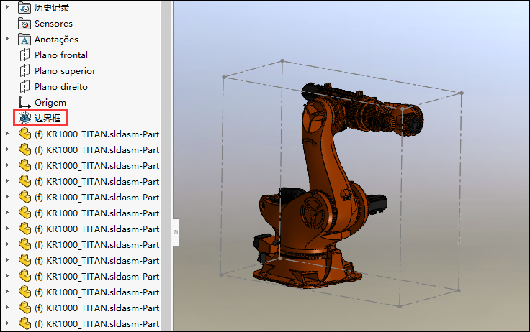
Task: Click the Plano frontal plane icon
Action: [24, 55]
